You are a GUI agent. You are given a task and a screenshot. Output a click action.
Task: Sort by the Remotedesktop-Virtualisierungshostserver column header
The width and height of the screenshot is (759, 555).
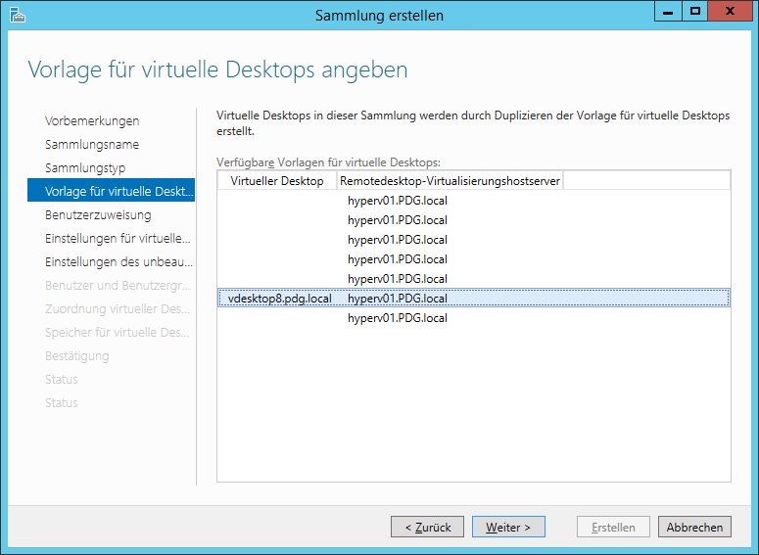coord(450,181)
